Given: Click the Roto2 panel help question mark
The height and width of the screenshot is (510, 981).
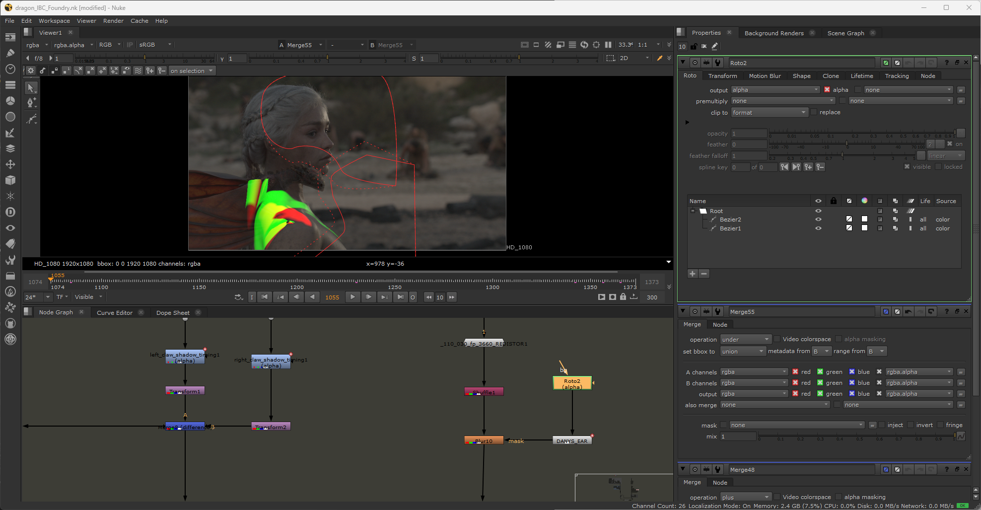Looking at the screenshot, I should click(x=946, y=63).
